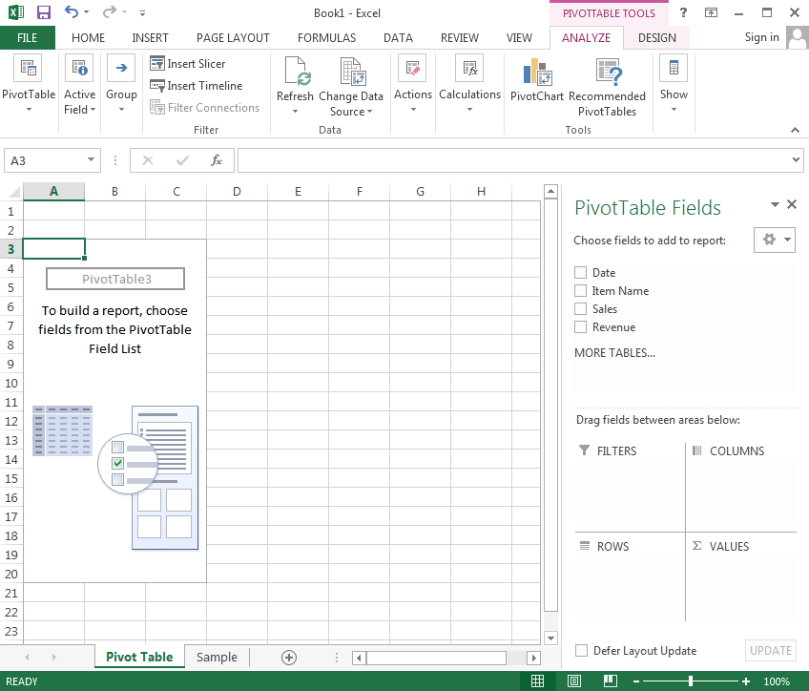
Task: Click the Group arrow icon
Action: [x=121, y=68]
